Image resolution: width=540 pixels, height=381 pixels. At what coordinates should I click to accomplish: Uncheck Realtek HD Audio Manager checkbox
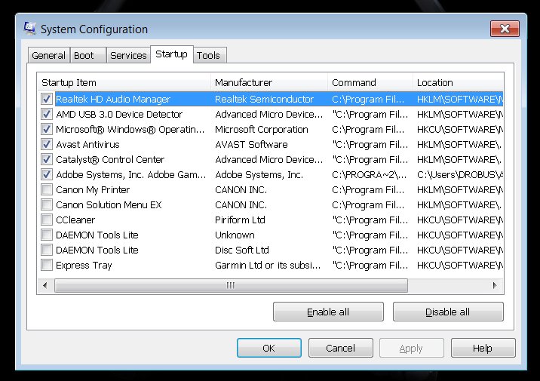(x=47, y=99)
